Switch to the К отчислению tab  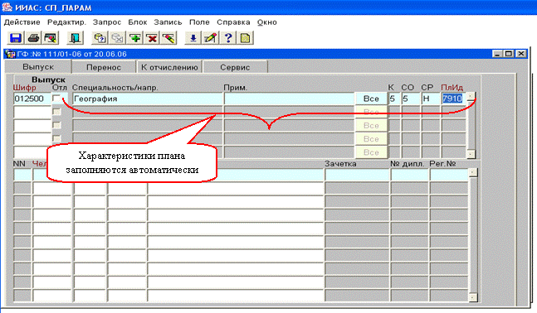pos(169,67)
